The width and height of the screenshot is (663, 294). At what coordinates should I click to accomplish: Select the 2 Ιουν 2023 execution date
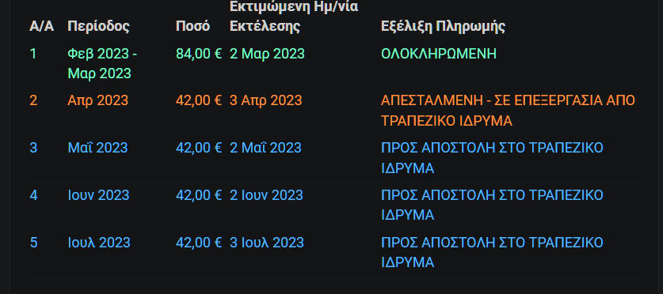coord(266,195)
